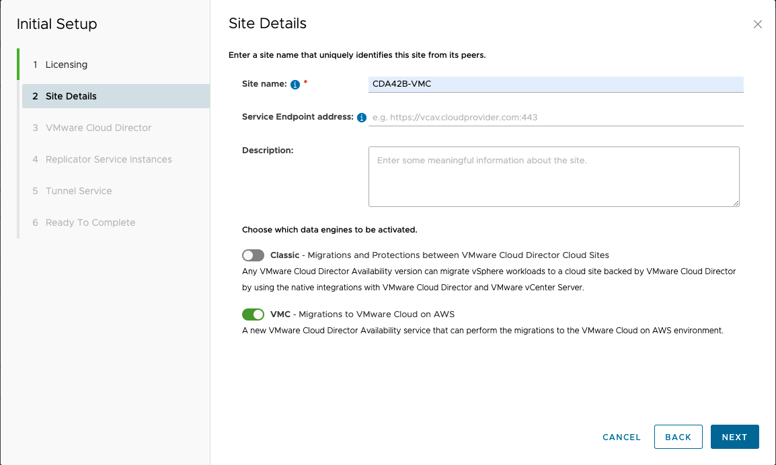This screenshot has width=776, height=465.
Task: Click the Service Endpoint address info icon
Action: click(362, 118)
